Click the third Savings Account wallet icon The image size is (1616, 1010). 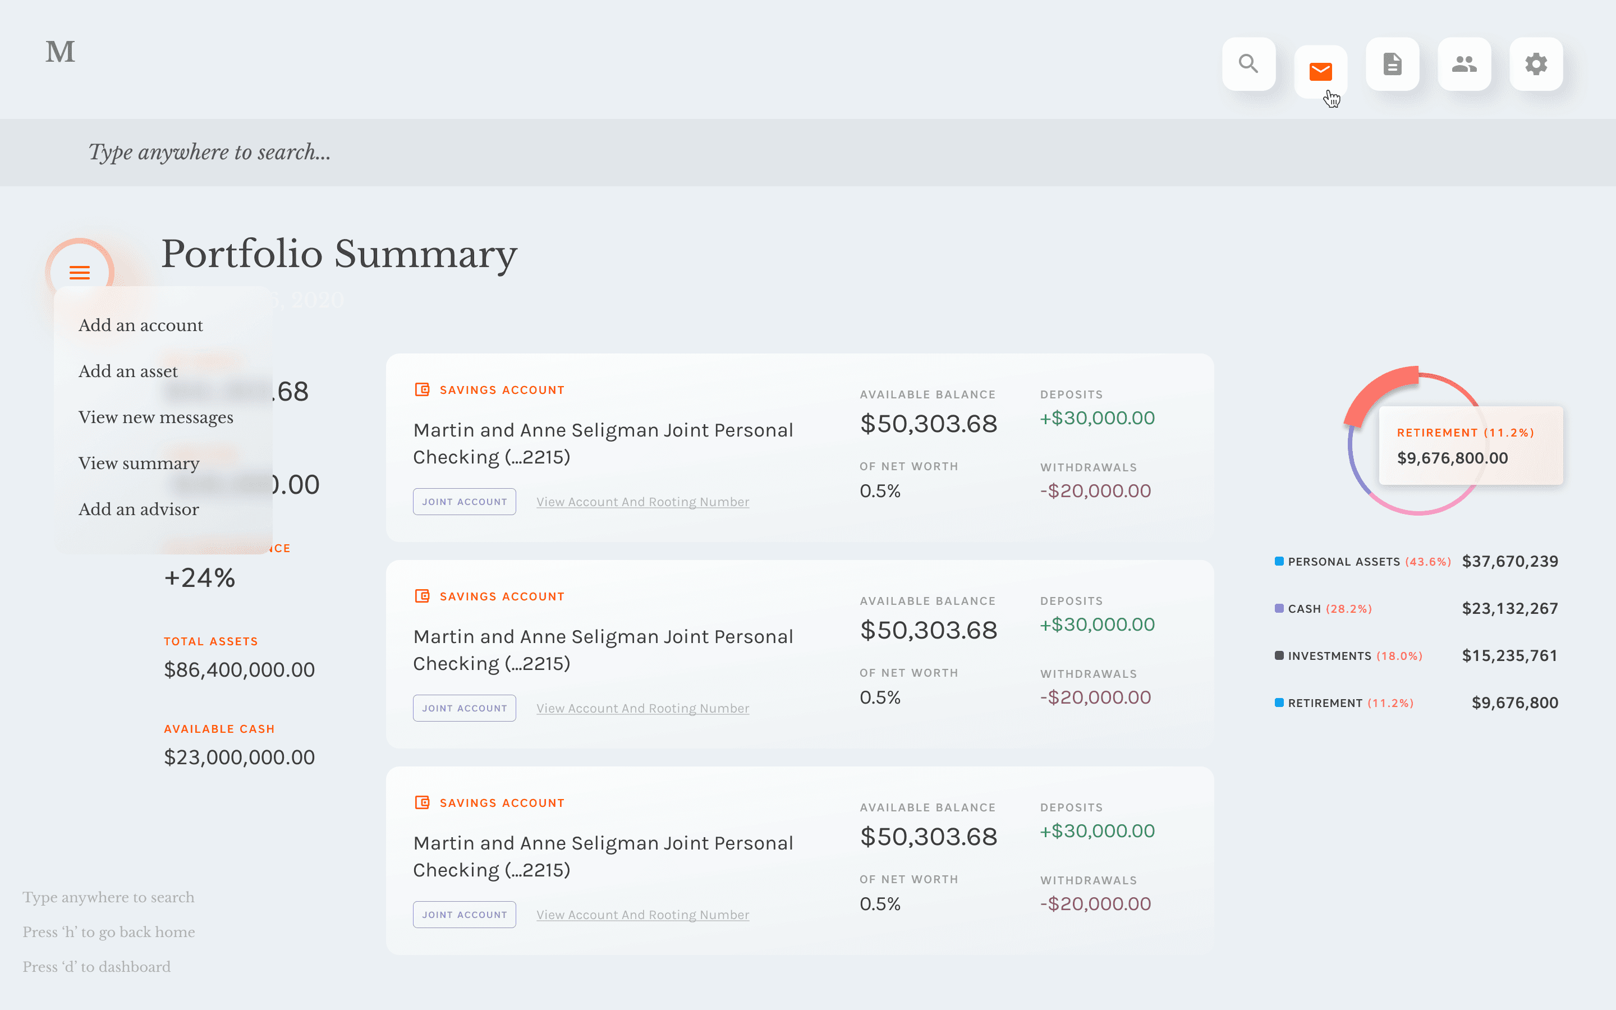[x=422, y=802]
